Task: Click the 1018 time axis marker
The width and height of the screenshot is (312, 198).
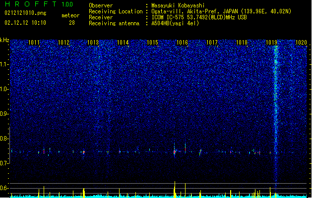Action: (x=242, y=43)
